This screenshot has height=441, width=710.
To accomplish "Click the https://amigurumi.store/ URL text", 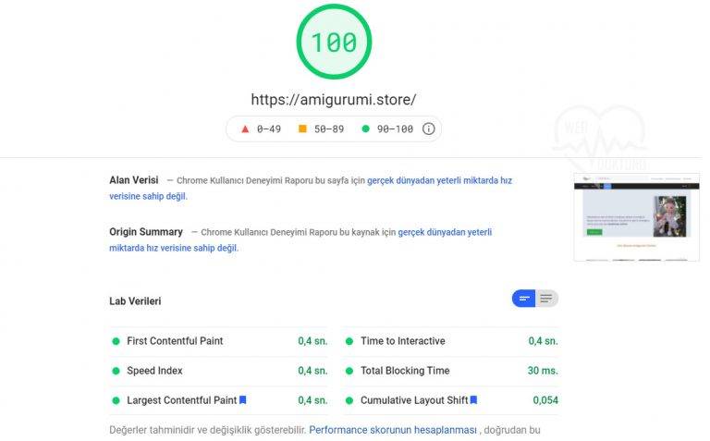I will pos(334,100).
